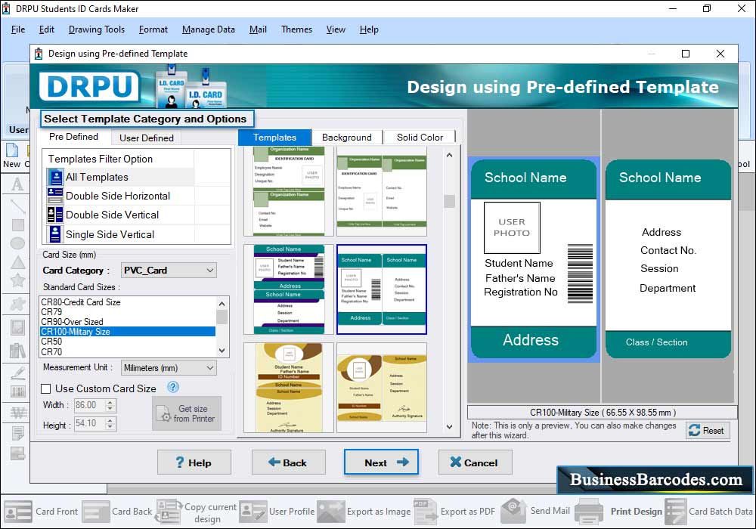
Task: Pick the Double Side Vertical filter icon
Action: (55, 215)
